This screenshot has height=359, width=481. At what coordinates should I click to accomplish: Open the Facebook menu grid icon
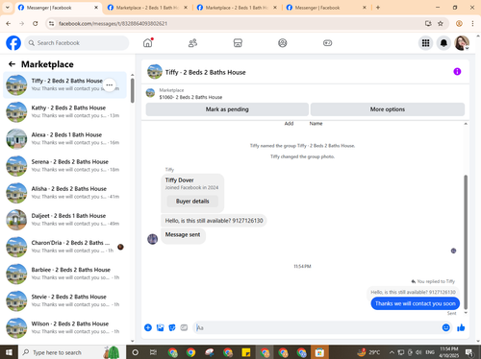(425, 43)
